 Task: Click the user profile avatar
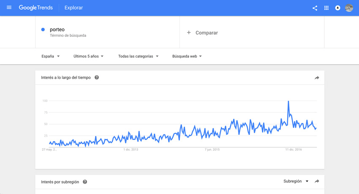pyautogui.click(x=349, y=8)
